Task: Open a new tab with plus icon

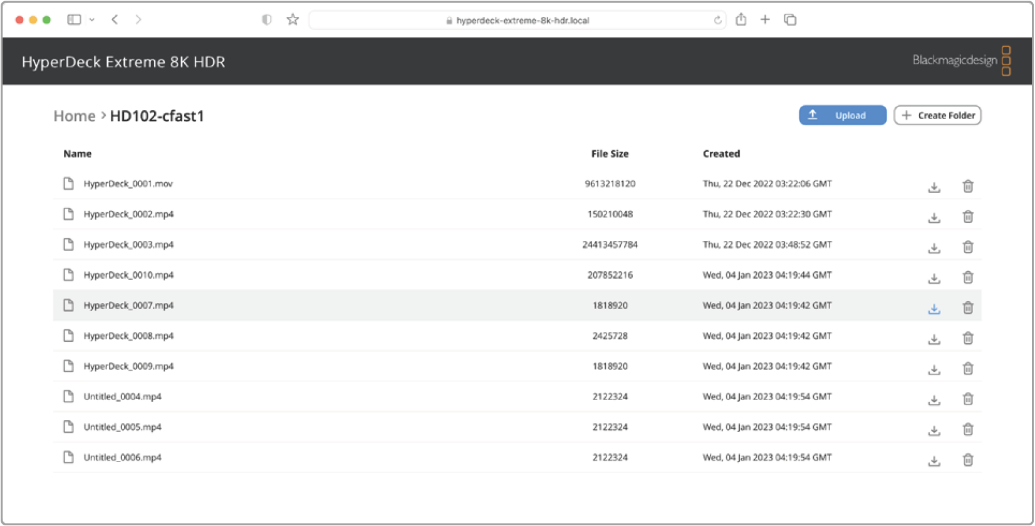Action: [765, 20]
